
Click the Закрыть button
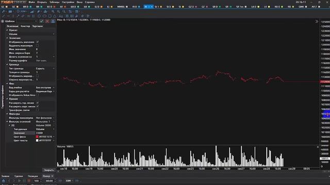point(49,170)
